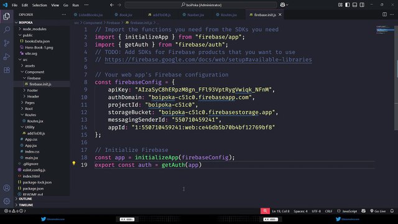Open the notifications bell
This screenshot has height=224, width=398.
pyautogui.click(x=392, y=211)
